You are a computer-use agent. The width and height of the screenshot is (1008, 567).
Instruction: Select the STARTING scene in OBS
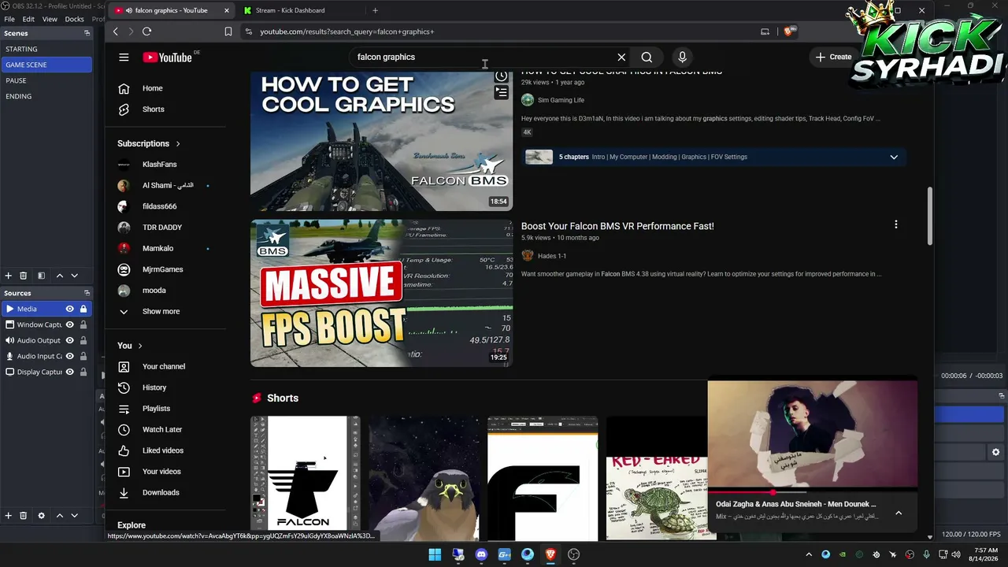click(46, 49)
